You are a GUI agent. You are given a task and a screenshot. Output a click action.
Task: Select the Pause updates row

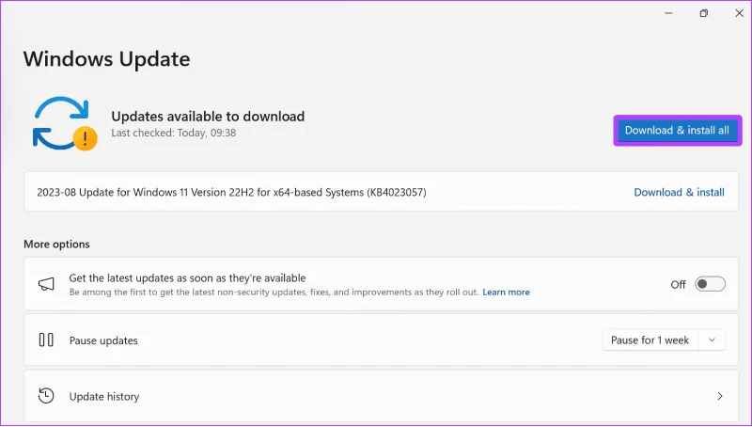click(x=381, y=340)
